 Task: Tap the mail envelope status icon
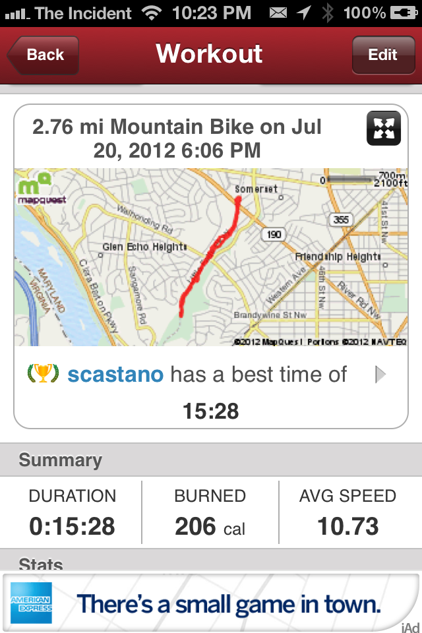click(278, 13)
